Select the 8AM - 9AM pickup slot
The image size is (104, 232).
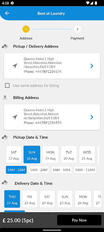click(62, 170)
